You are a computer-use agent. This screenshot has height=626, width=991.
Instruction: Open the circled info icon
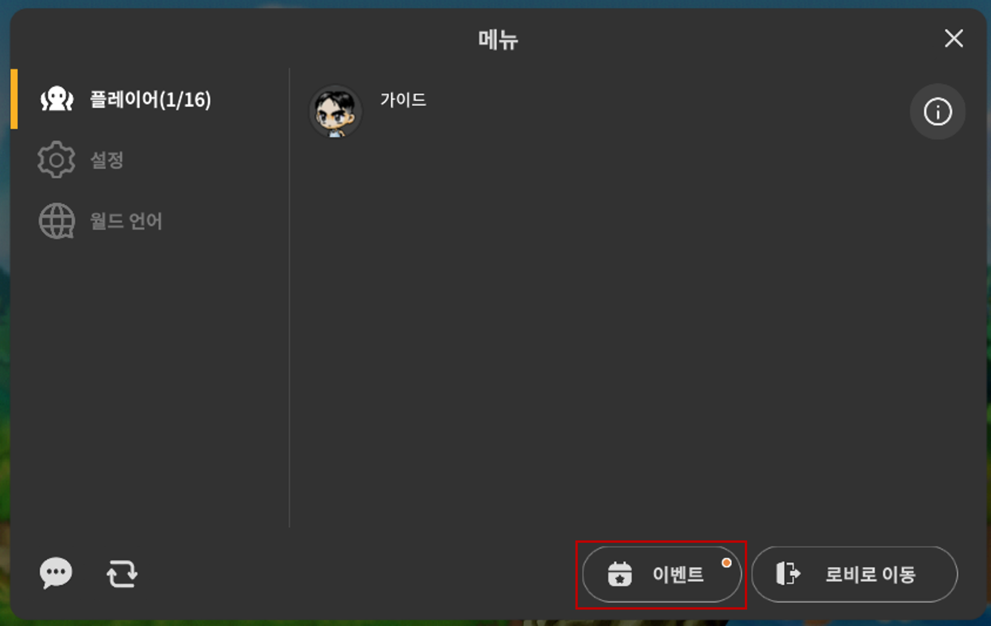[938, 111]
